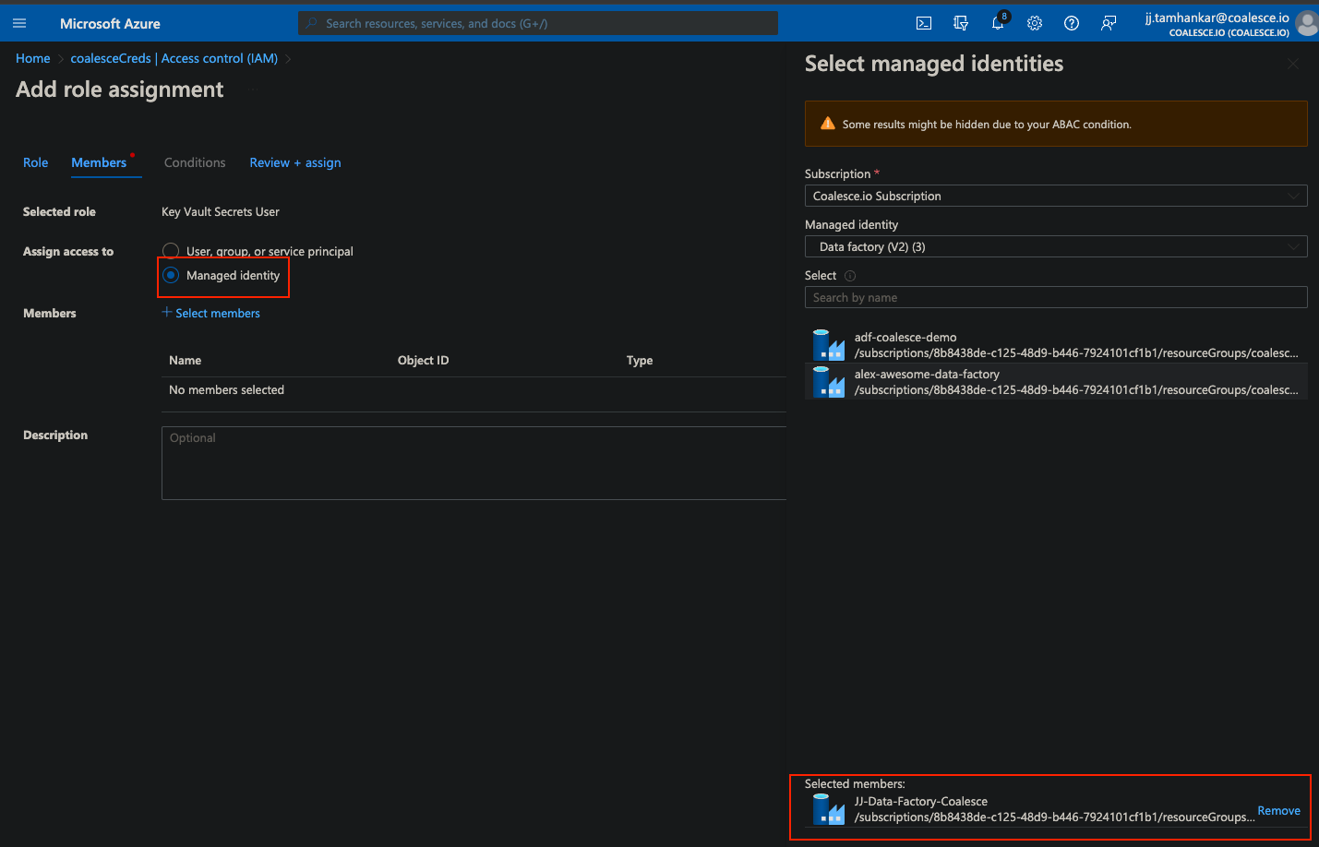
Task: Select User, group, or service principal option
Action: (171, 251)
